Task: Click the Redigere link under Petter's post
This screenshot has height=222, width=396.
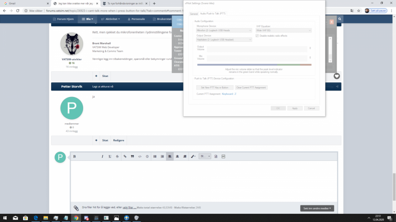Action: click(x=118, y=140)
